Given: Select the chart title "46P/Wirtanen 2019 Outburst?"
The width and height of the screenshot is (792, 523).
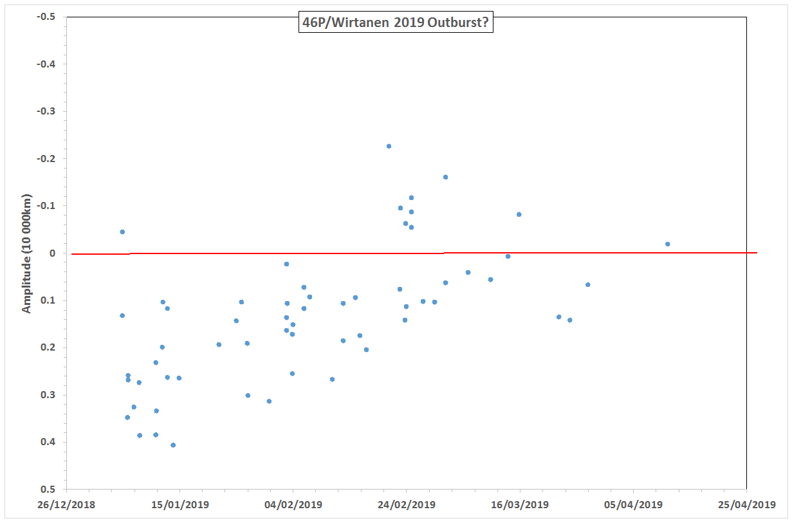Looking at the screenshot, I should [x=396, y=23].
